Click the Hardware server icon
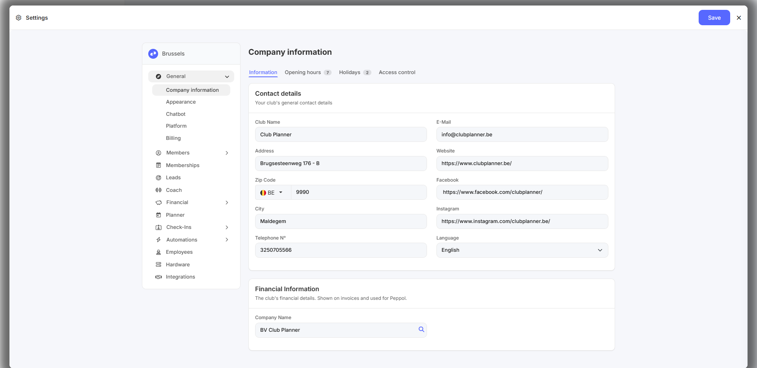Screen dimensions: 757x368 [x=158, y=264]
